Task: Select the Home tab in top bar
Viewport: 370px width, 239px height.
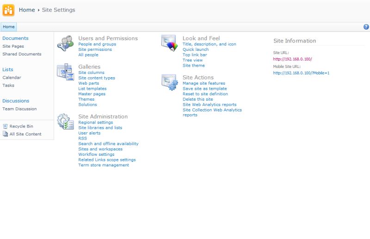Action: pos(9,27)
